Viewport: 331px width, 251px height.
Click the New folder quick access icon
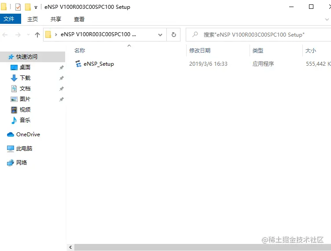point(28,7)
